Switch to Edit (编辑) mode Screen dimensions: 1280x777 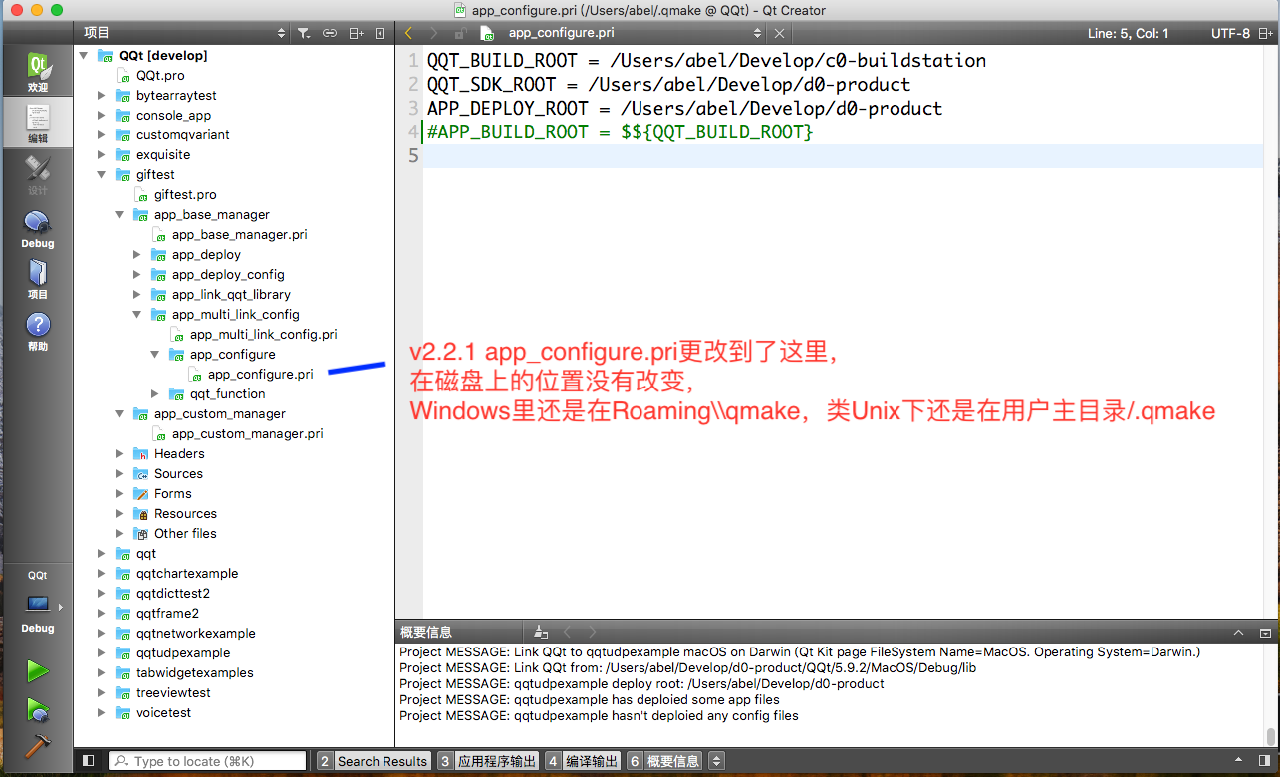(x=37, y=124)
